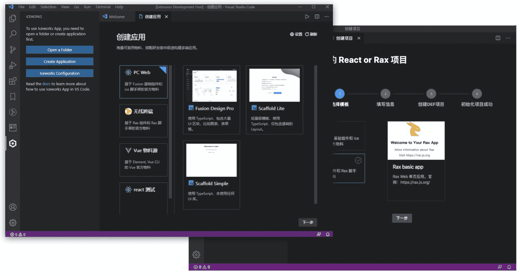Image resolution: width=520 pixels, height=276 pixels.
Task: Open the Git graph icon in activity bar
Action: 13,112
